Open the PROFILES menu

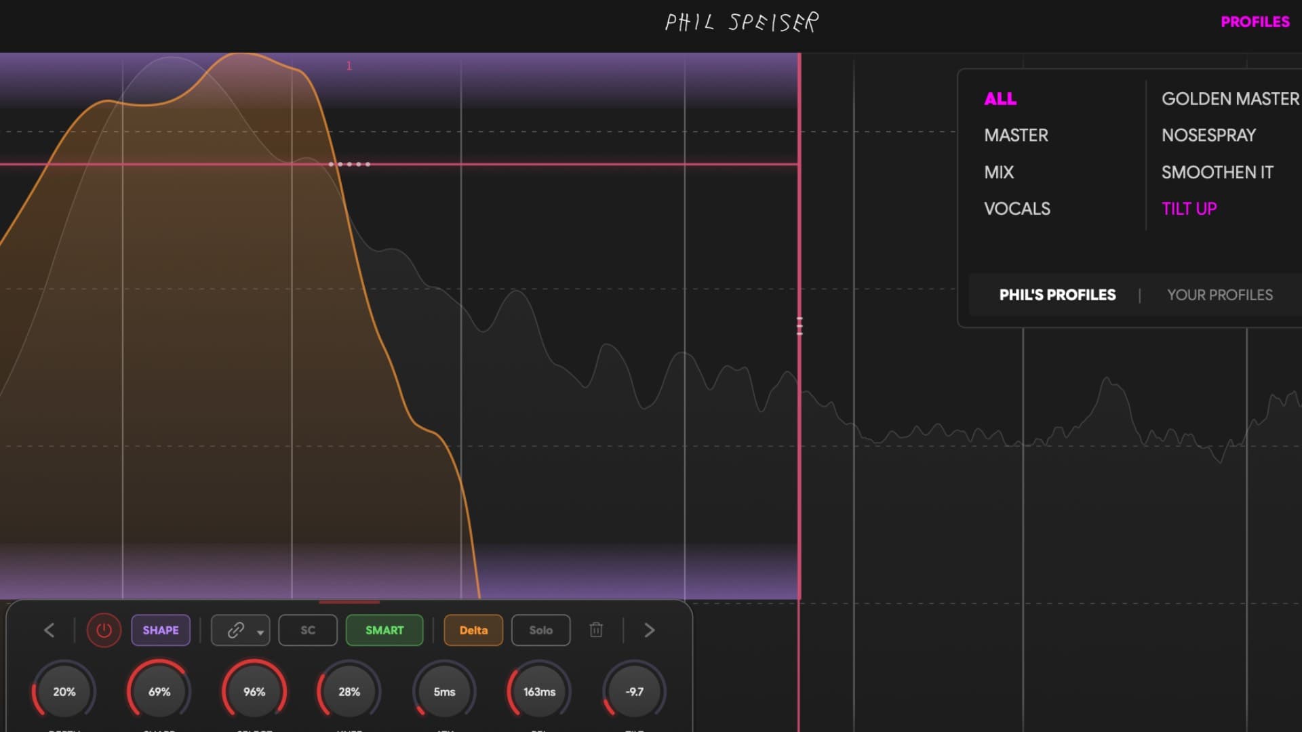pos(1255,22)
